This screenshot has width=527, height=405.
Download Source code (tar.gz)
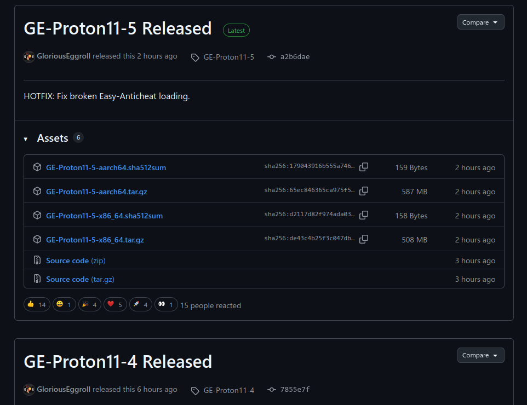(x=80, y=280)
